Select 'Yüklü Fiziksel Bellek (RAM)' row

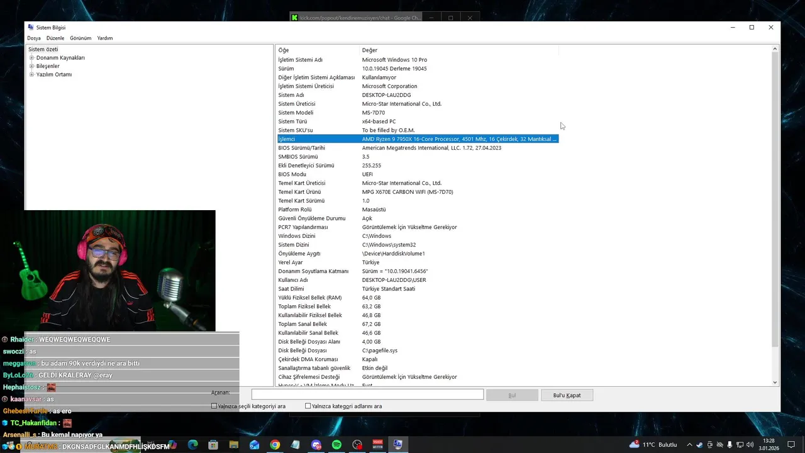pyautogui.click(x=418, y=298)
